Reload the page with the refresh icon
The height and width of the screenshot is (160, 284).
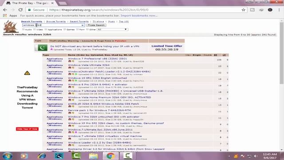point(20,10)
